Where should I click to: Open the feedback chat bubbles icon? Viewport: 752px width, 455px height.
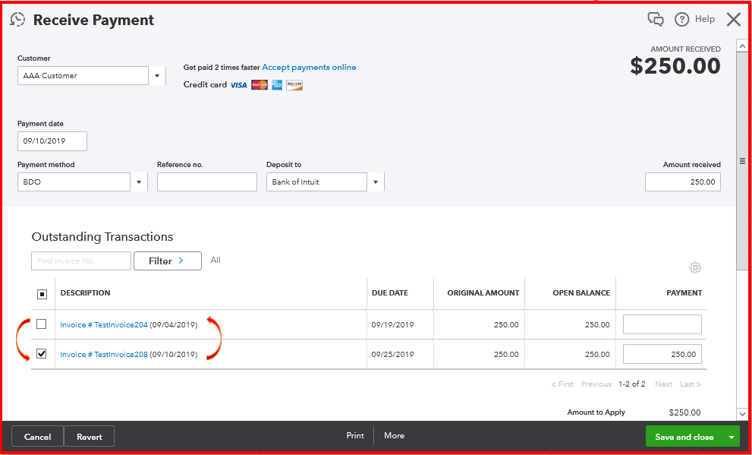pos(656,19)
